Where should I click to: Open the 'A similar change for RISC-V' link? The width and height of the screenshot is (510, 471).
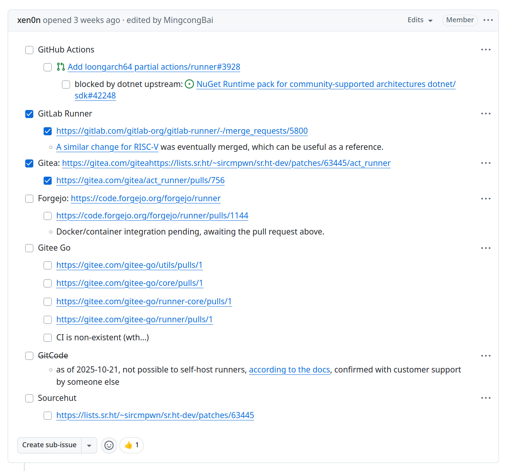click(x=107, y=147)
